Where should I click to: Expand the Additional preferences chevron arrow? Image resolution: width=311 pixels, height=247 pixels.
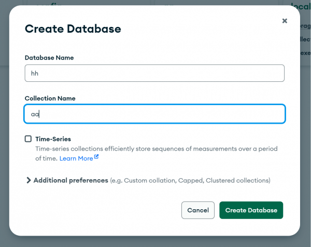coord(29,180)
